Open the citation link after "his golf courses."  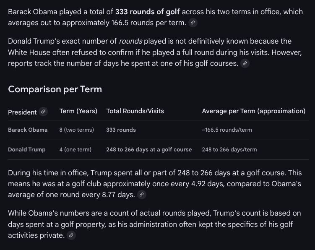[x=245, y=64]
